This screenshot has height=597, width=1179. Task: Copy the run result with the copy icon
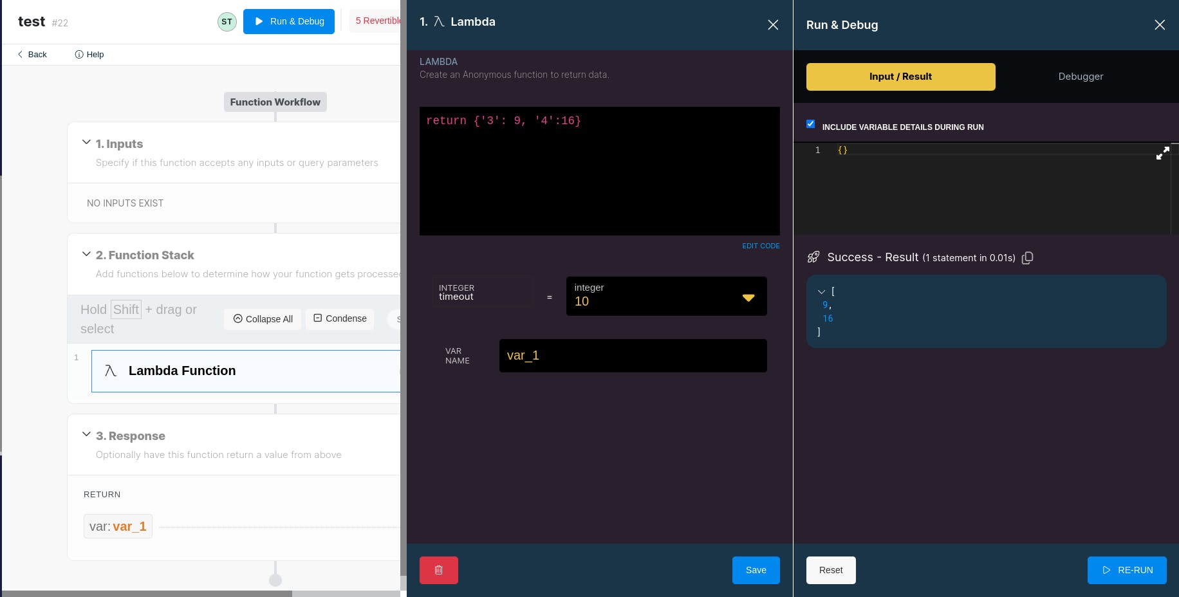pos(1028,257)
